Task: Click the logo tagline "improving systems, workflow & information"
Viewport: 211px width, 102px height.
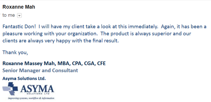Action: point(31,98)
